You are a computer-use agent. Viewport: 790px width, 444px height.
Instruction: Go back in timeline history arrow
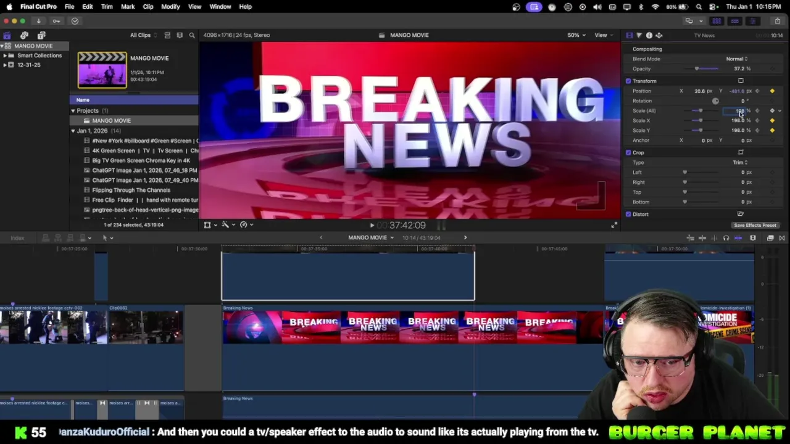(x=320, y=237)
